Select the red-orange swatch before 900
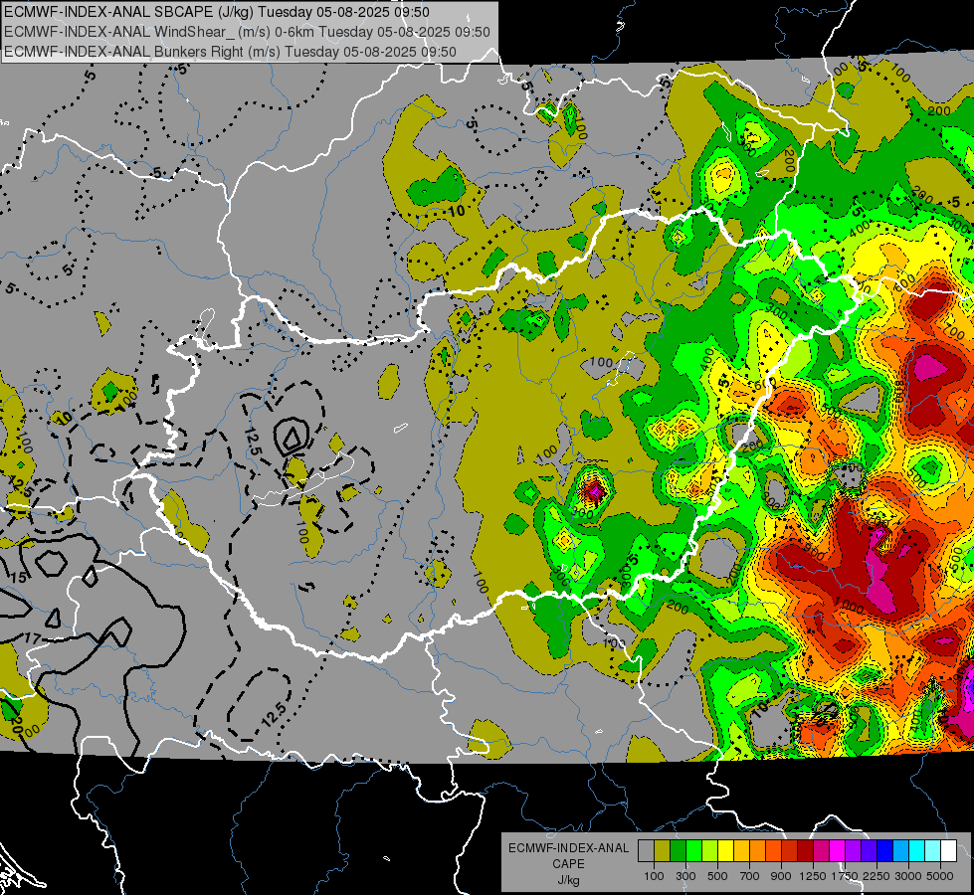This screenshot has width=974, height=895. coord(774,850)
